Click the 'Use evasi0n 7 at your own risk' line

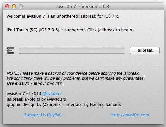[x=35, y=83]
